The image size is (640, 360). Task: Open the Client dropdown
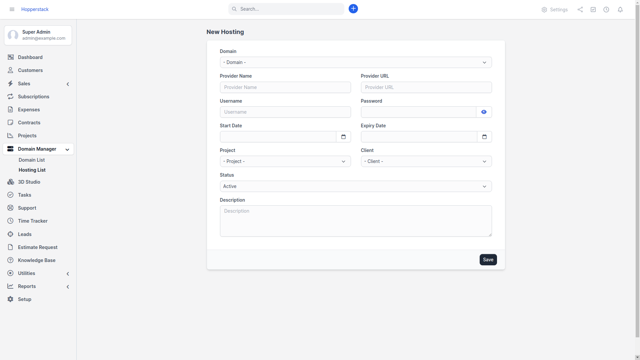426,161
